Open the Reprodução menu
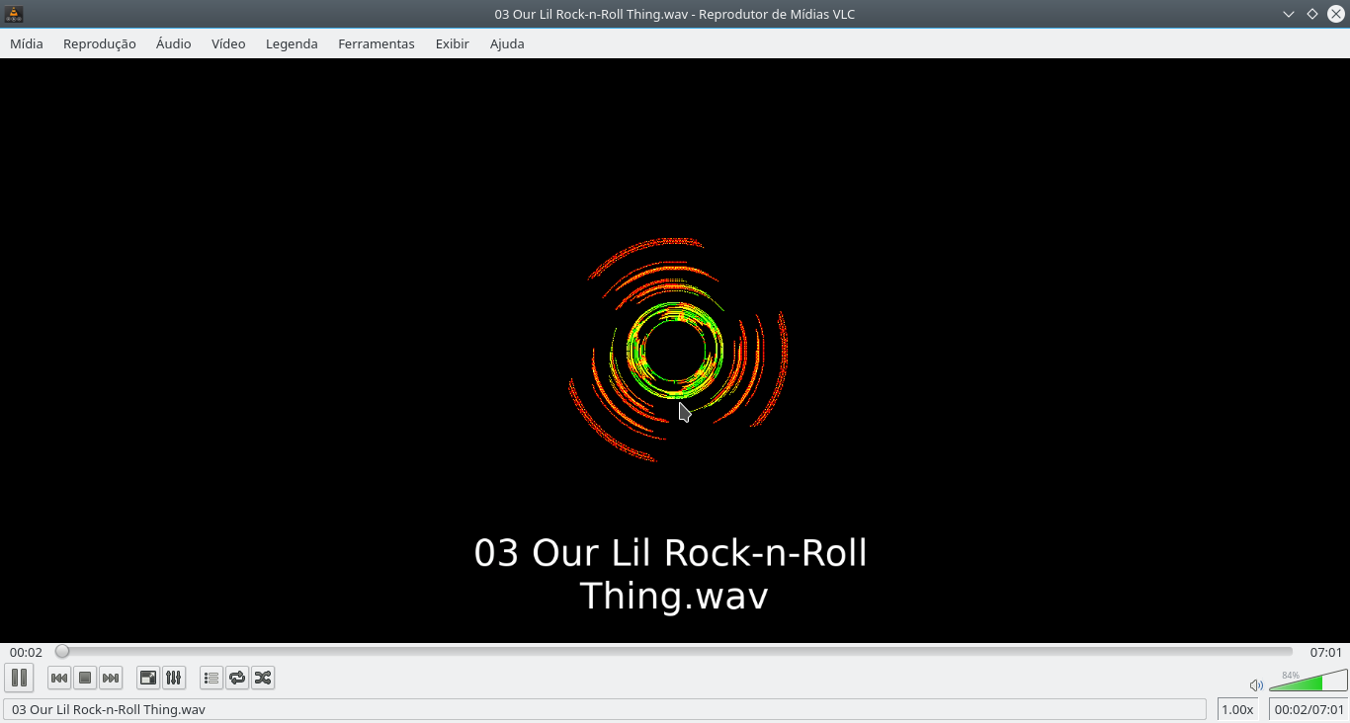This screenshot has width=1350, height=723. (99, 43)
